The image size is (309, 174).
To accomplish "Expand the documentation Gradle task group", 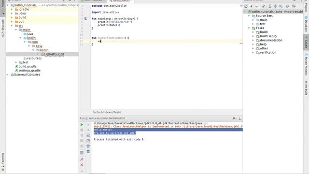I will pyautogui.click(x=253, y=40).
